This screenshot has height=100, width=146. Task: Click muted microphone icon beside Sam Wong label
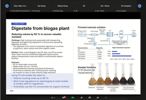pyautogui.click(x=32, y=11)
